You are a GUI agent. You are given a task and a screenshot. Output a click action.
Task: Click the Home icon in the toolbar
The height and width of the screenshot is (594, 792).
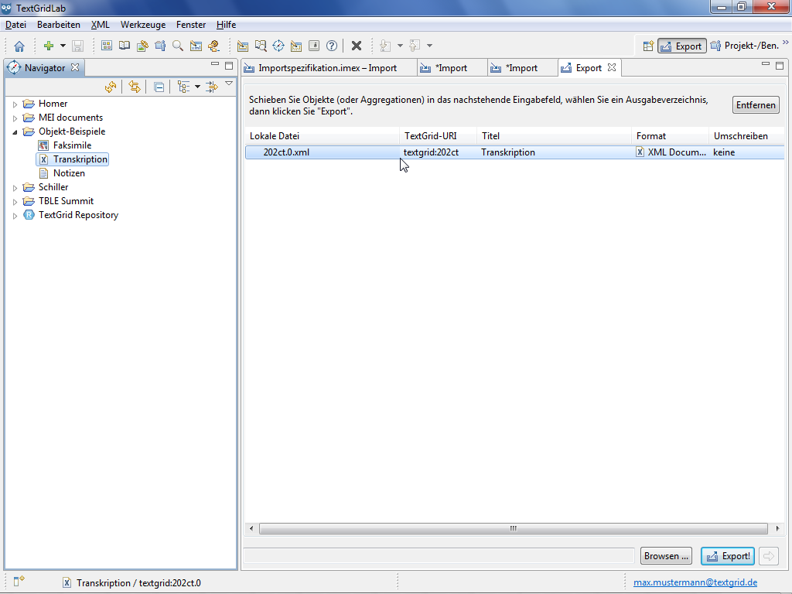[19, 46]
